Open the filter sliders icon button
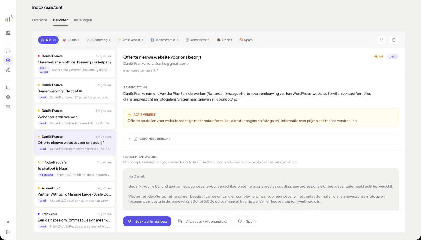 point(382,40)
